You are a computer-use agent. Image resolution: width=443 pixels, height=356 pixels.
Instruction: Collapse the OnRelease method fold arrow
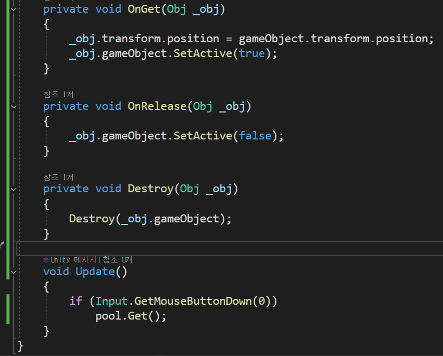click(13, 106)
